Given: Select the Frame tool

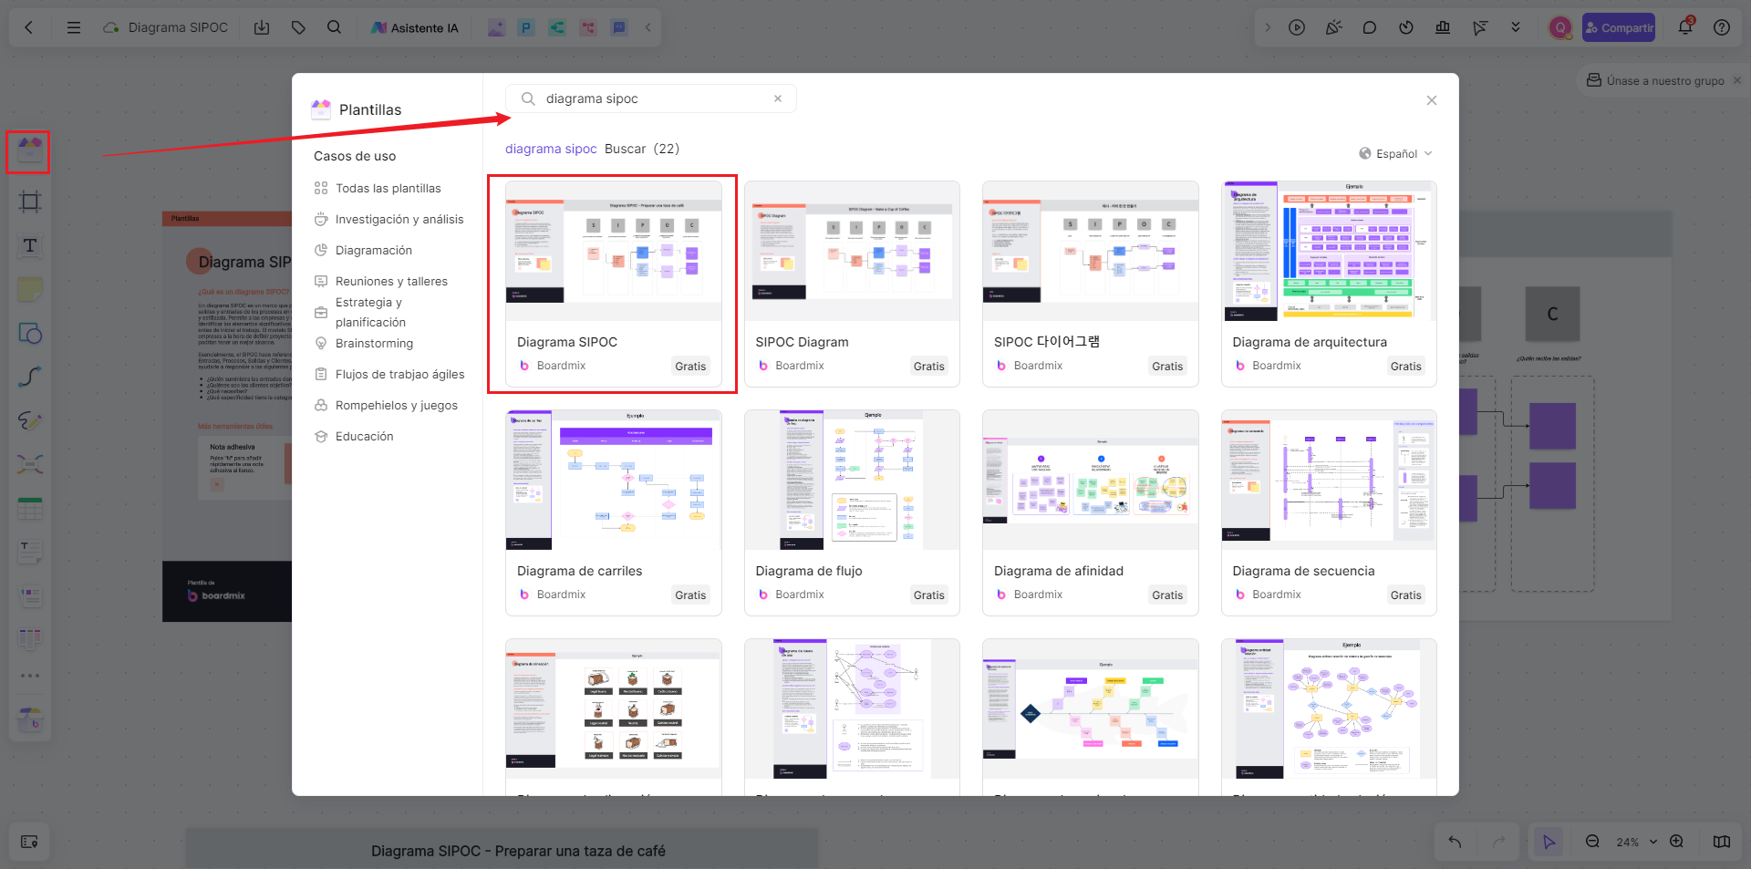Looking at the screenshot, I should 29,202.
